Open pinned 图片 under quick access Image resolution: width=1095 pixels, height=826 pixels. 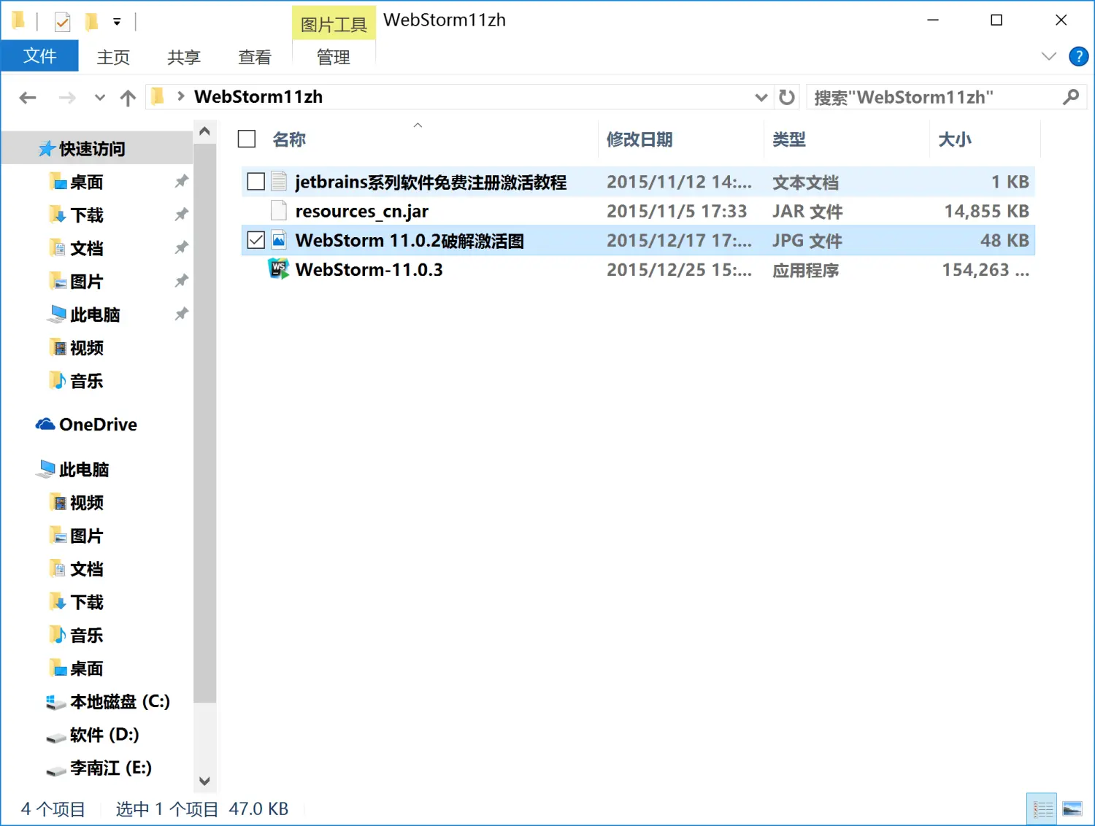[86, 282]
